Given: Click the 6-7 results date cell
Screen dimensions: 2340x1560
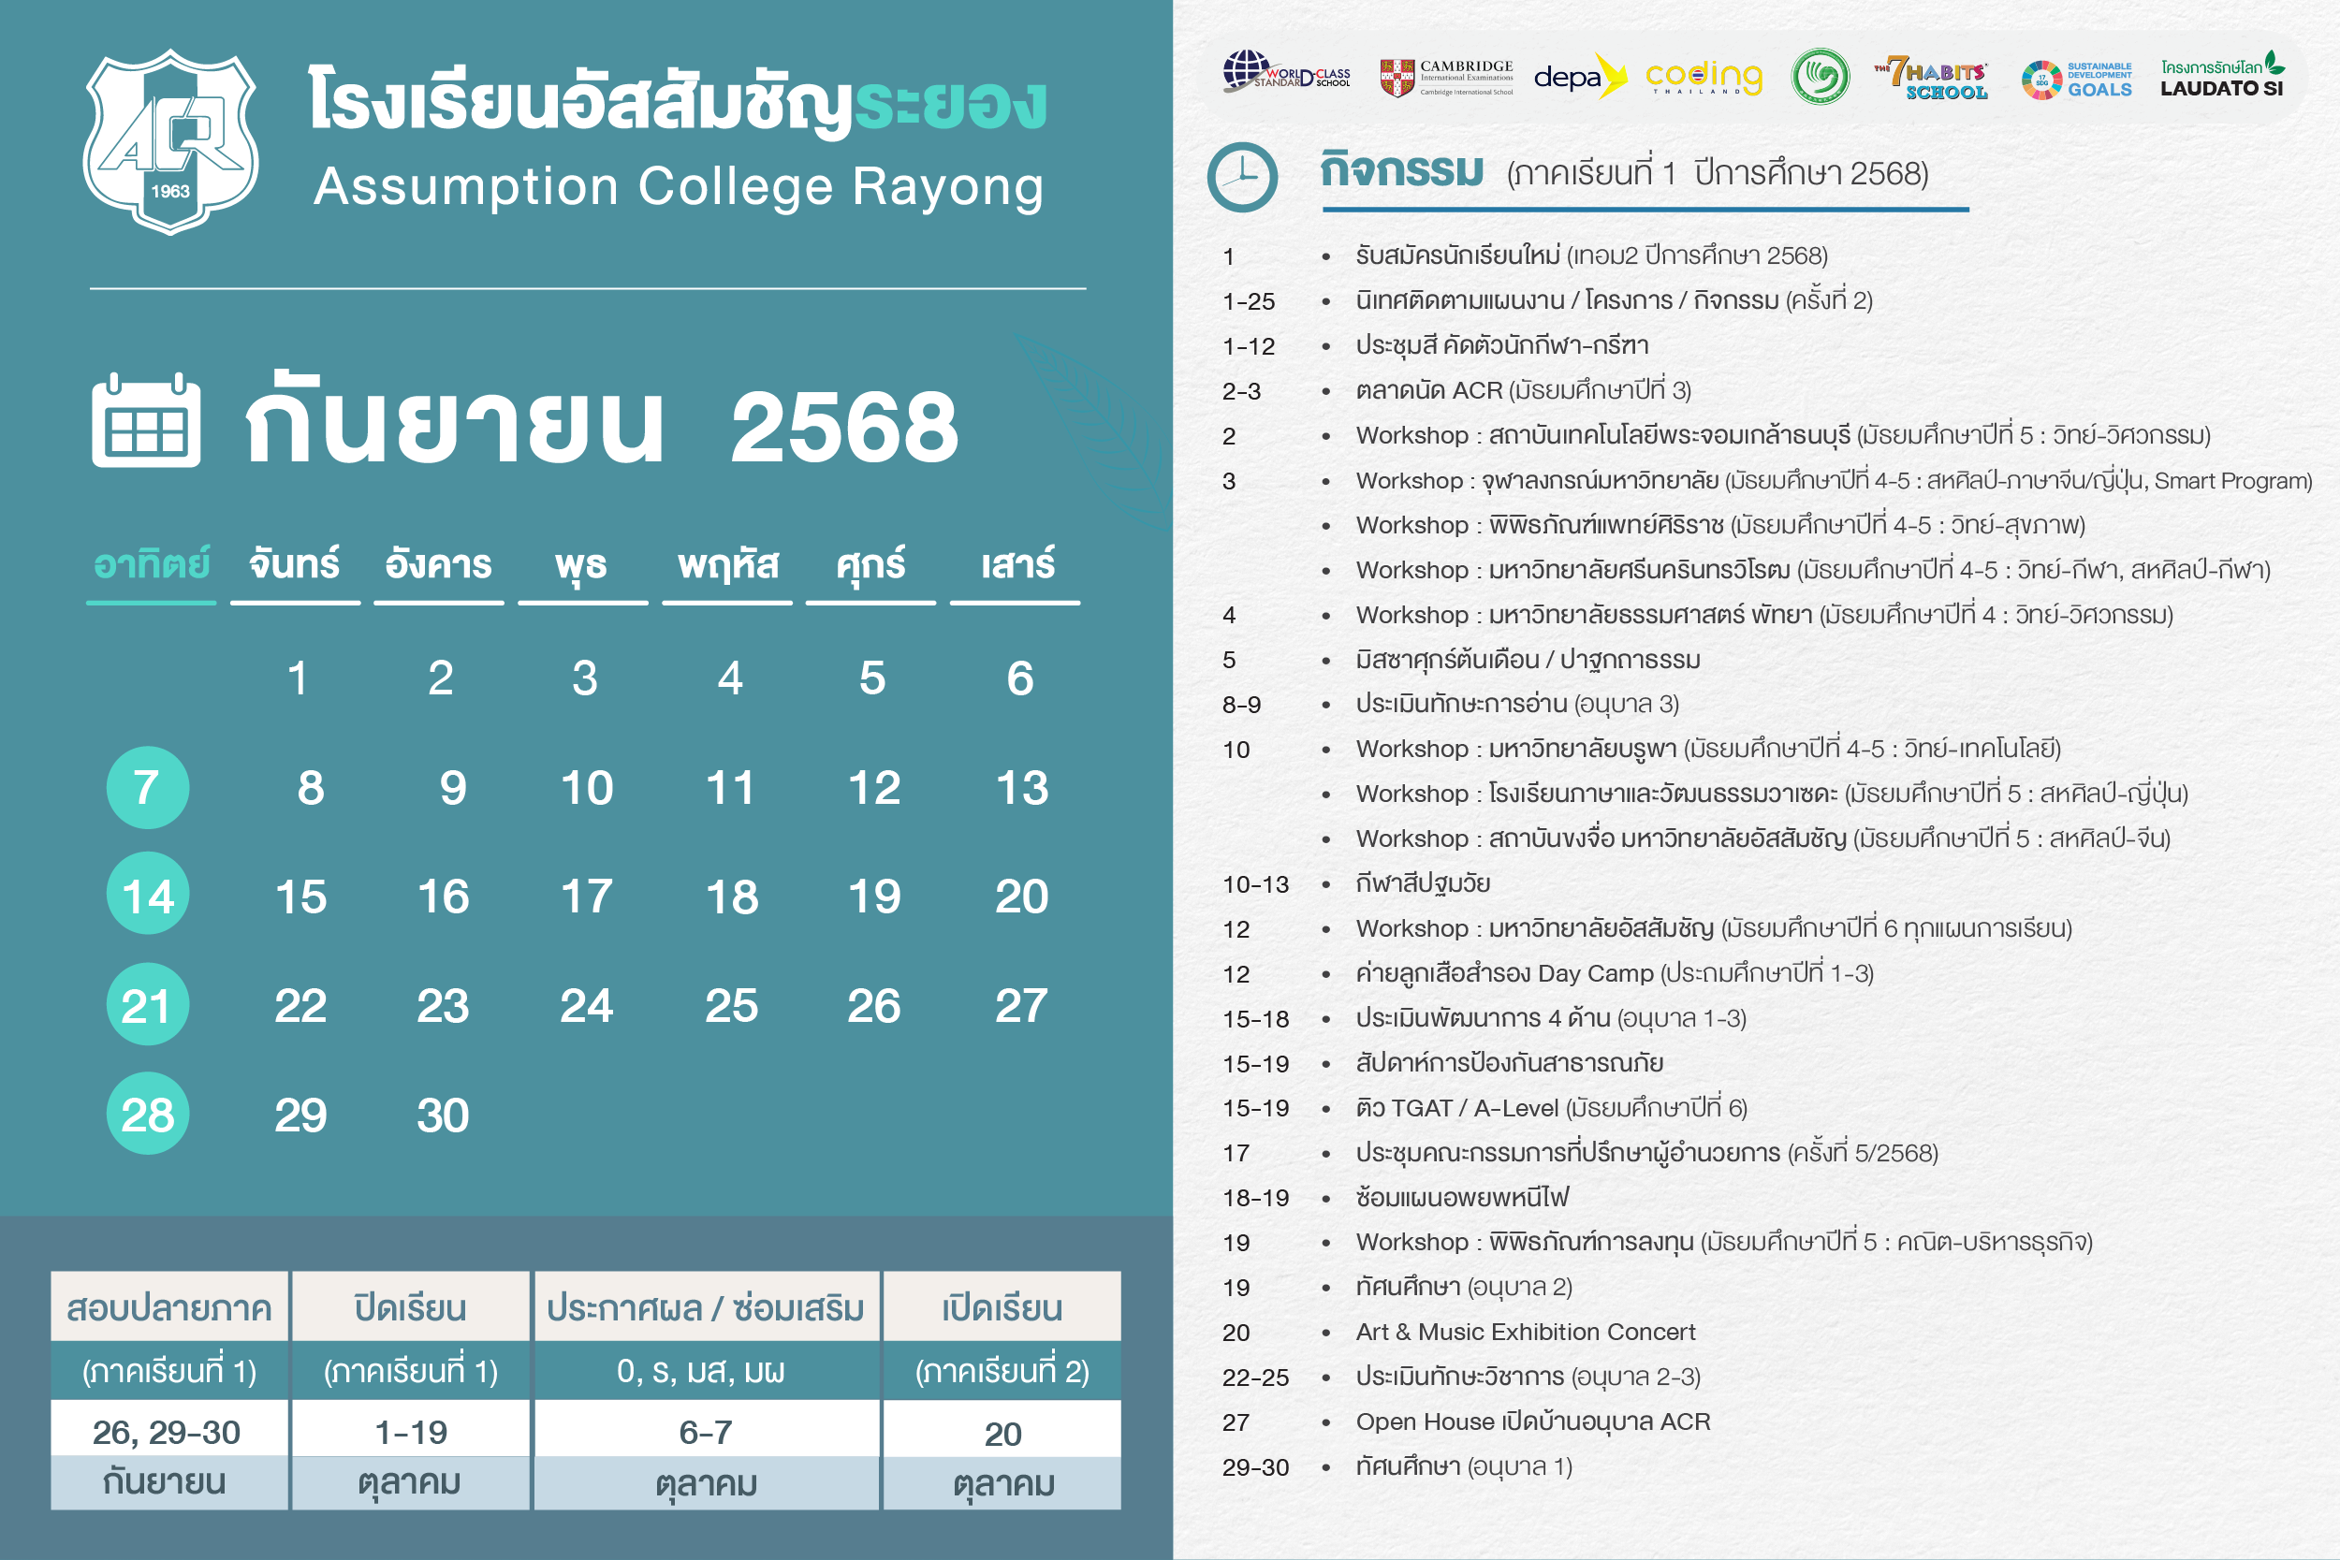Looking at the screenshot, I should (x=707, y=1430).
